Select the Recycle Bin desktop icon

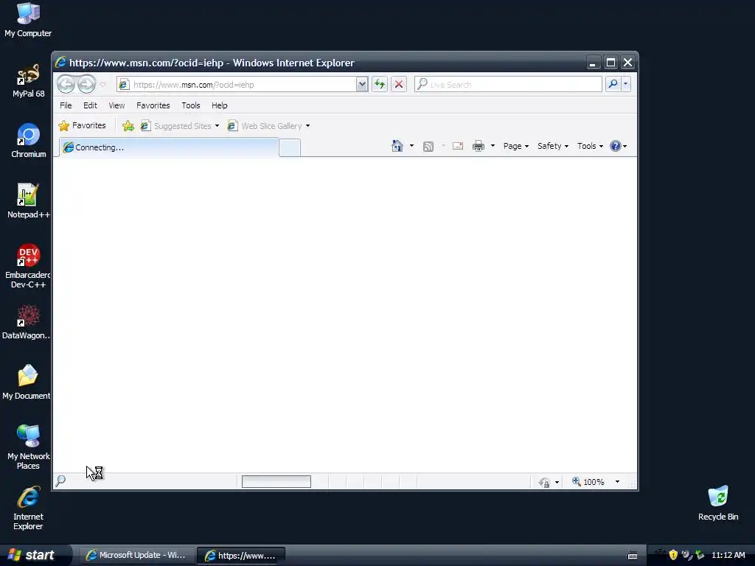718,504
